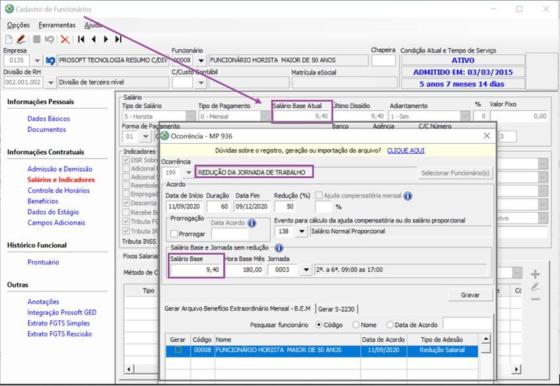The image size is (560, 386).
Task: Follow the CLIQUE AQUI link
Action: pos(405,150)
